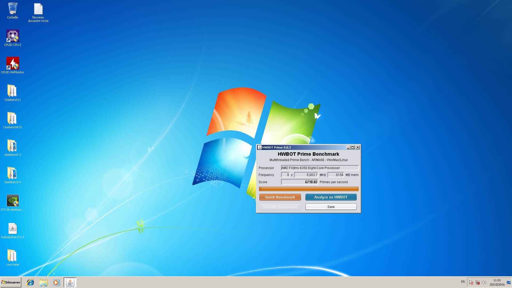The width and height of the screenshot is (512, 288).
Task: Click the FR language indicator
Action: (x=463, y=282)
